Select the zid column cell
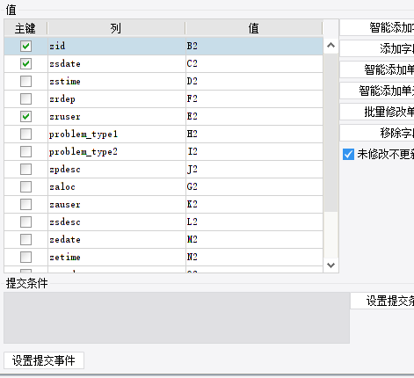This screenshot has width=414, height=378. click(x=117, y=46)
